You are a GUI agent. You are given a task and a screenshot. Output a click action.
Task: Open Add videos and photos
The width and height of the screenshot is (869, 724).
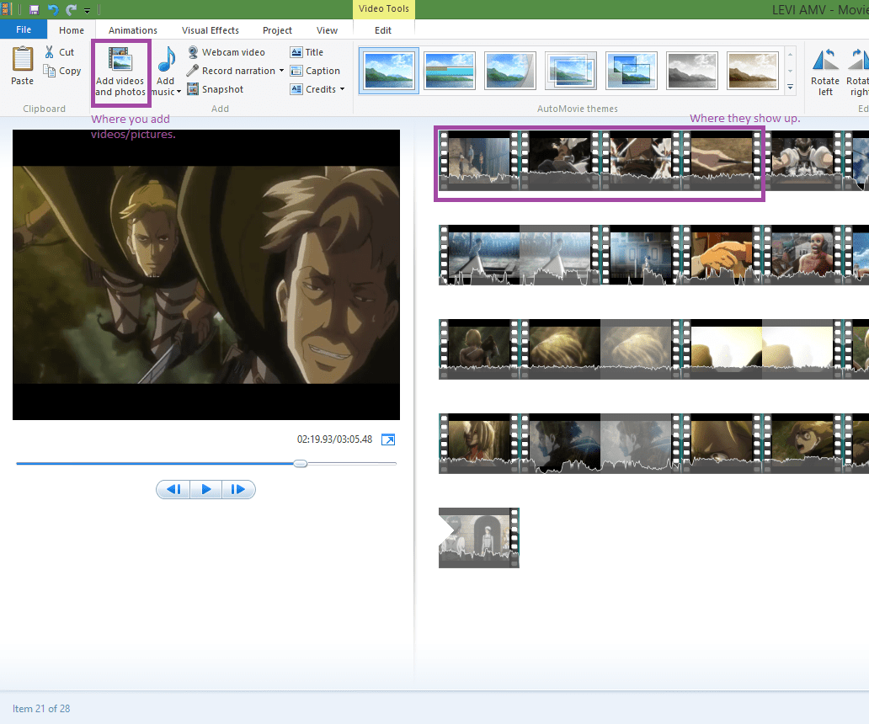point(120,72)
